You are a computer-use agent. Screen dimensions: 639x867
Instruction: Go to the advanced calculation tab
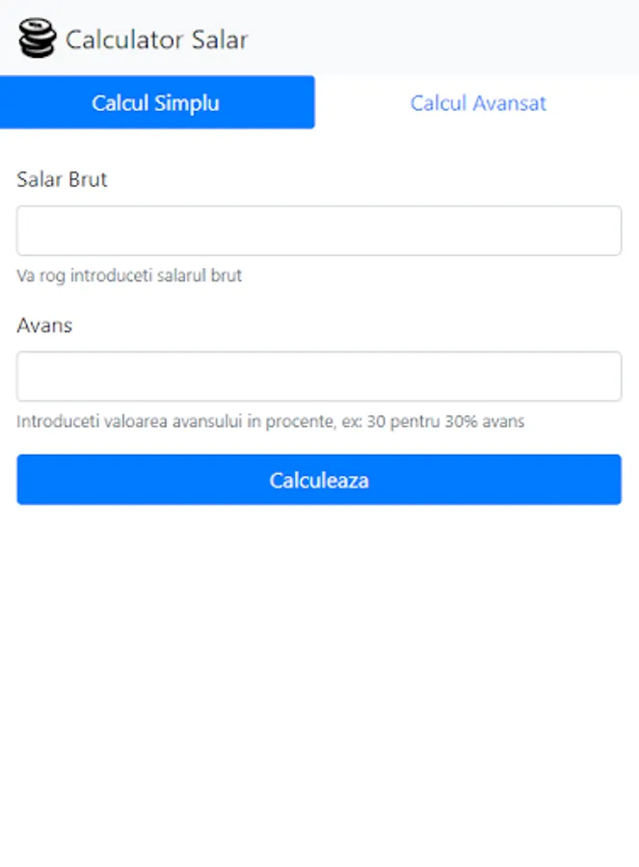click(x=478, y=103)
